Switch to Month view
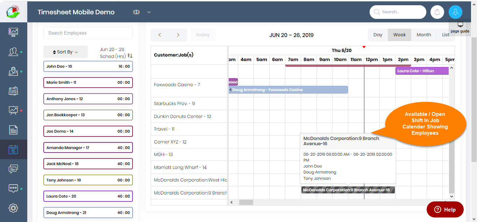The image size is (477, 222). [x=424, y=35]
